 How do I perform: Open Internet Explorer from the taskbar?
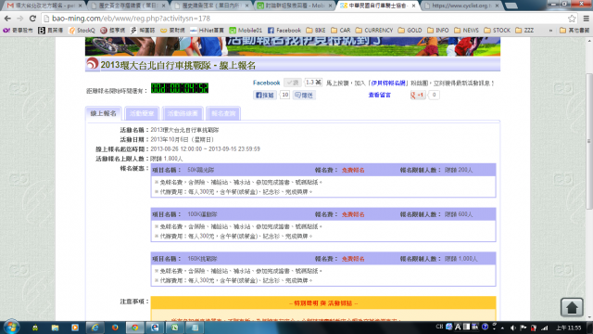tap(95, 328)
